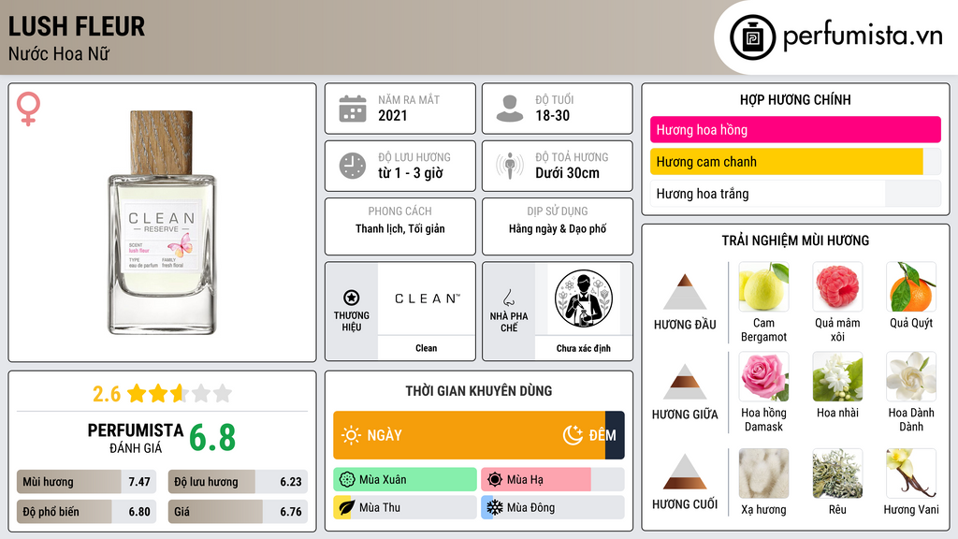Click the longevity value từ 1 - 3 giờ
The height and width of the screenshot is (539, 958).
click(x=410, y=173)
